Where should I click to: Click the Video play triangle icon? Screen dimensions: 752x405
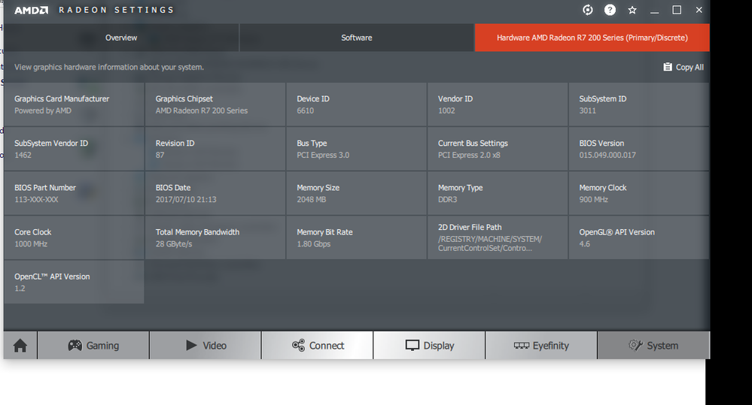pos(191,345)
